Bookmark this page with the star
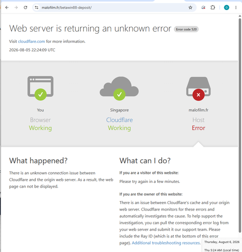 (x=190, y=8)
